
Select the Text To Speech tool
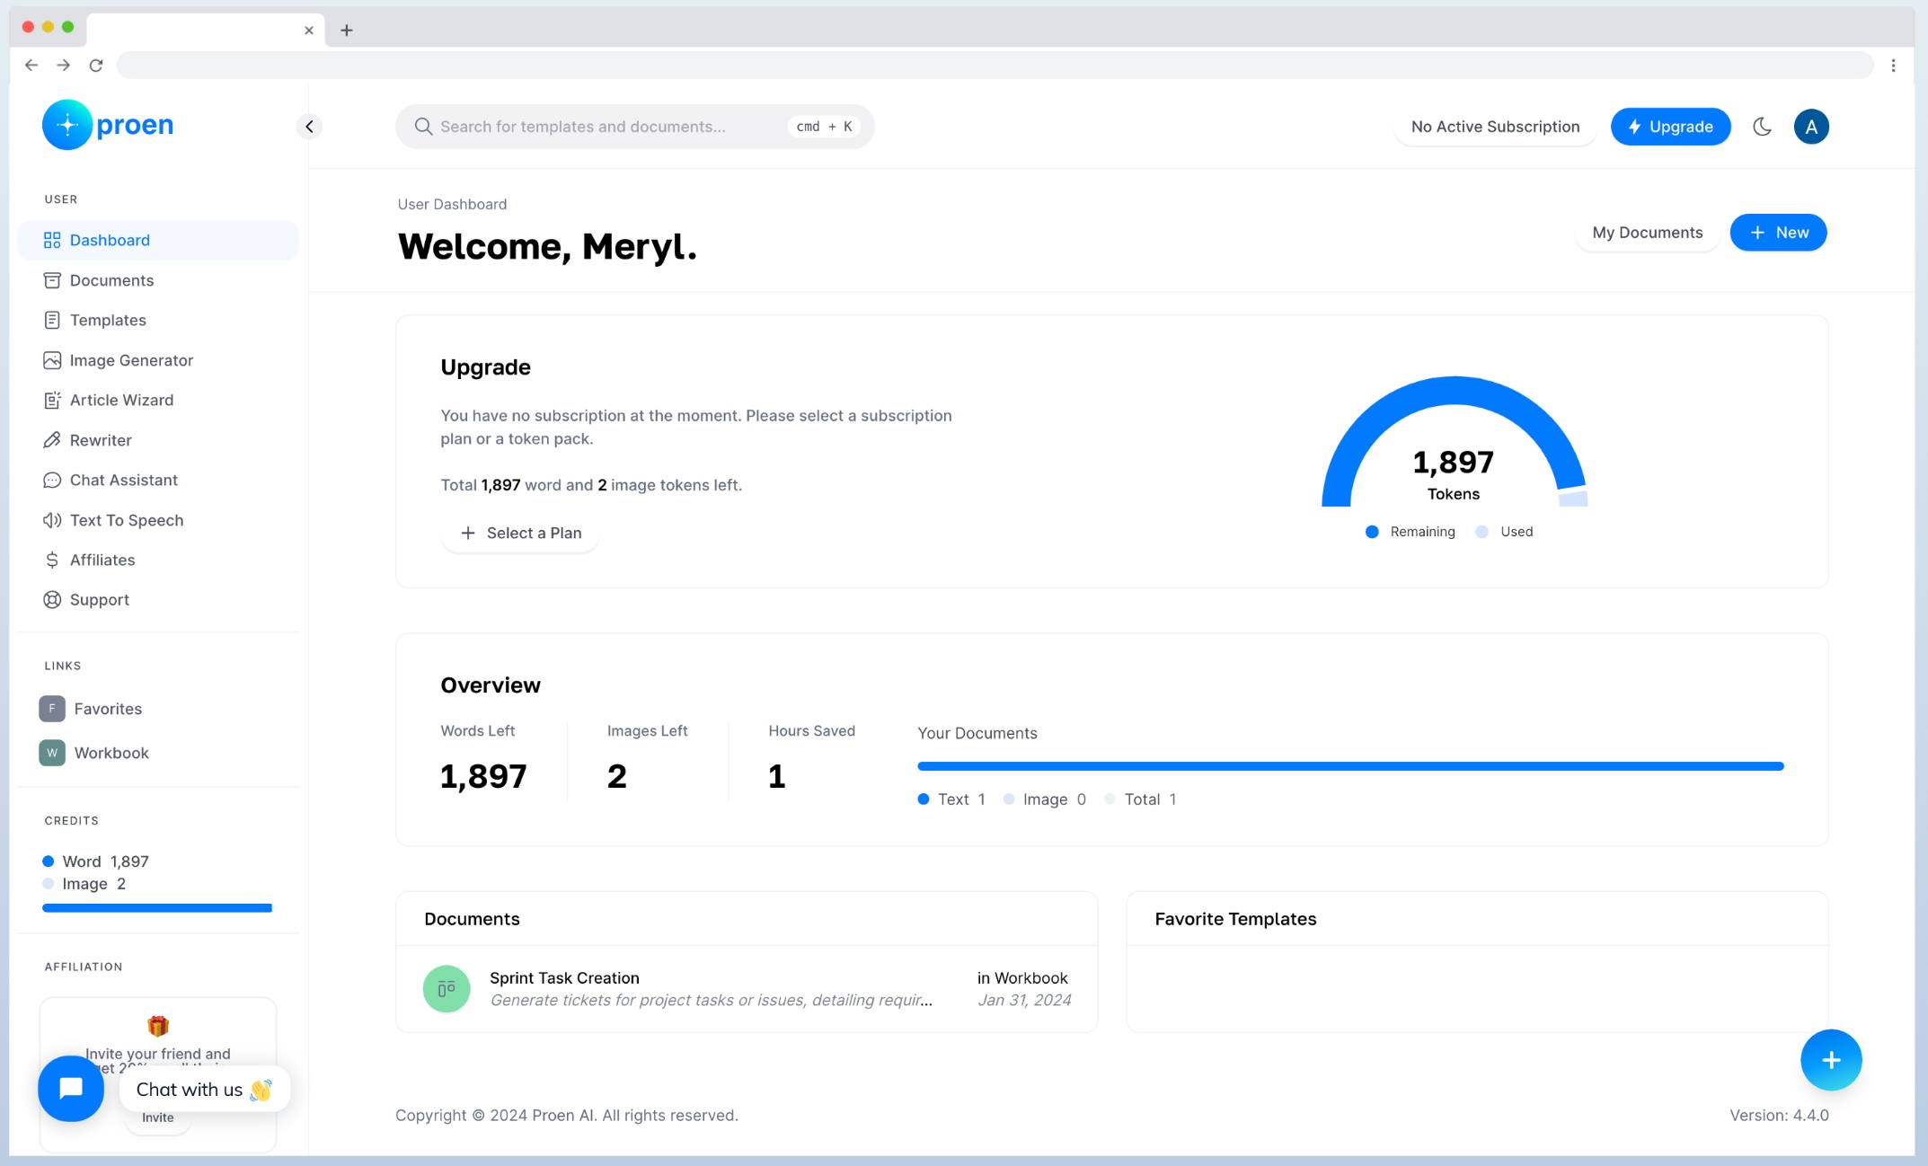[x=127, y=520]
